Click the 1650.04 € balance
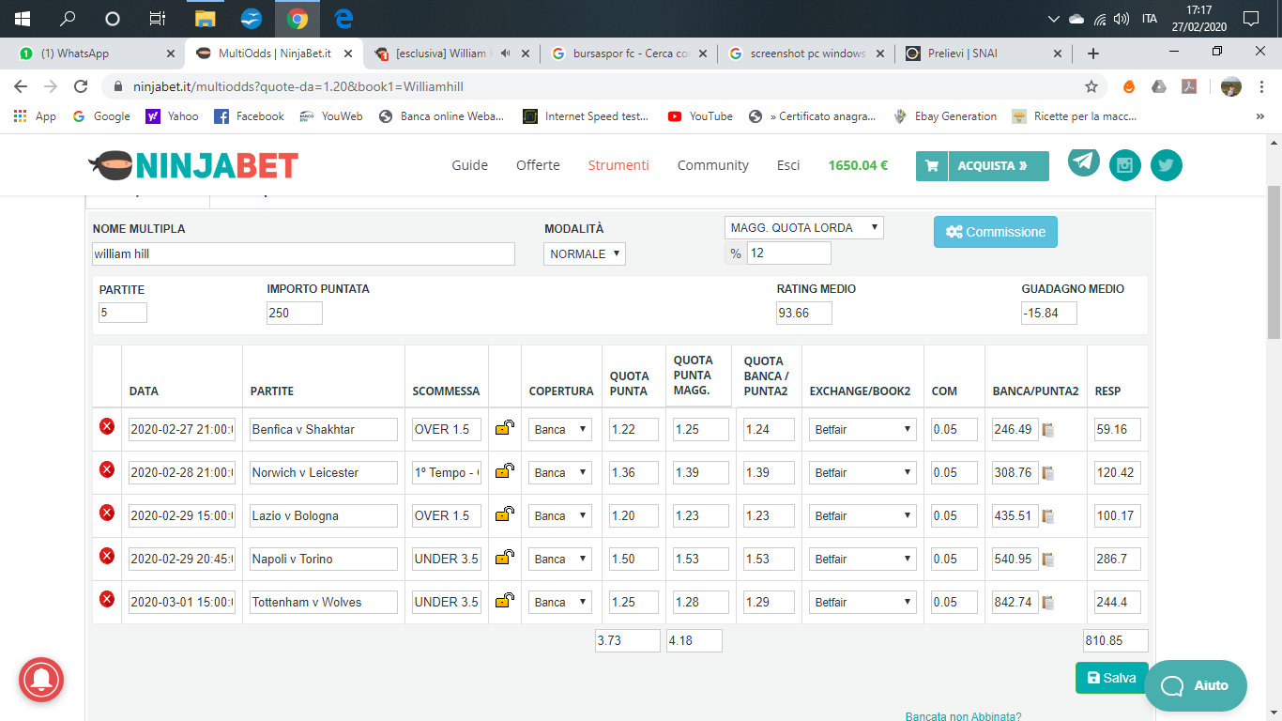Viewport: 1282px width, 721px height. click(x=858, y=165)
